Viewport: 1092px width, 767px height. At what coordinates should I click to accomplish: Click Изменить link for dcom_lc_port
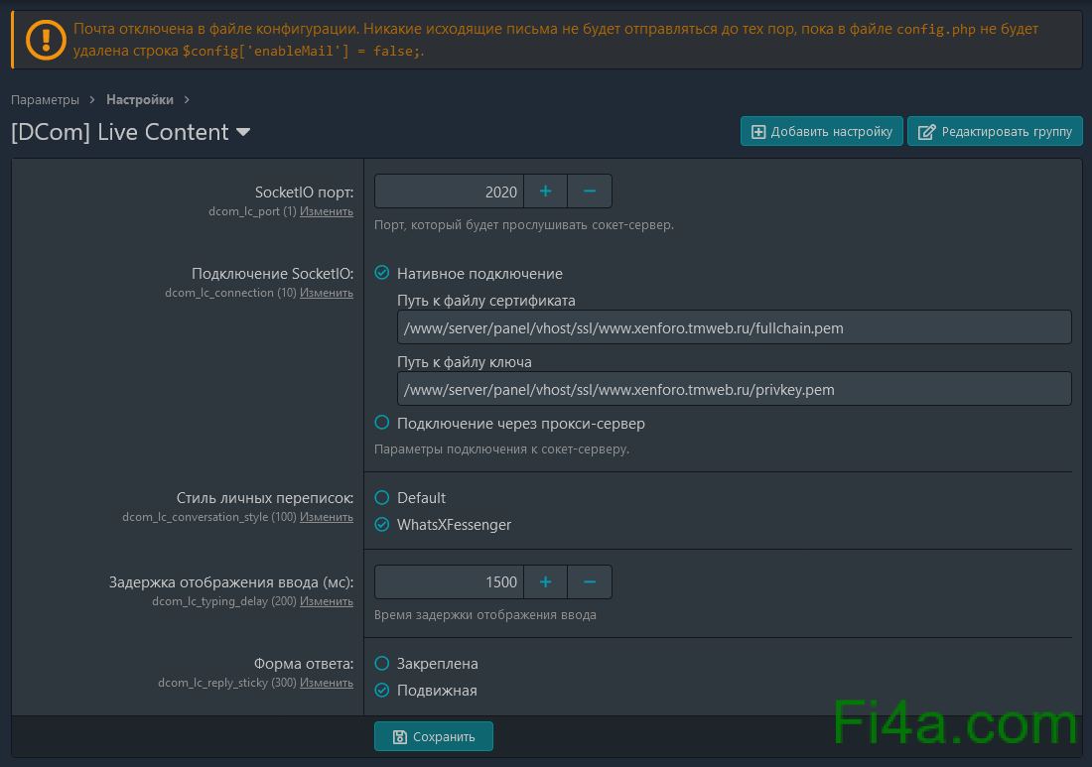327,211
